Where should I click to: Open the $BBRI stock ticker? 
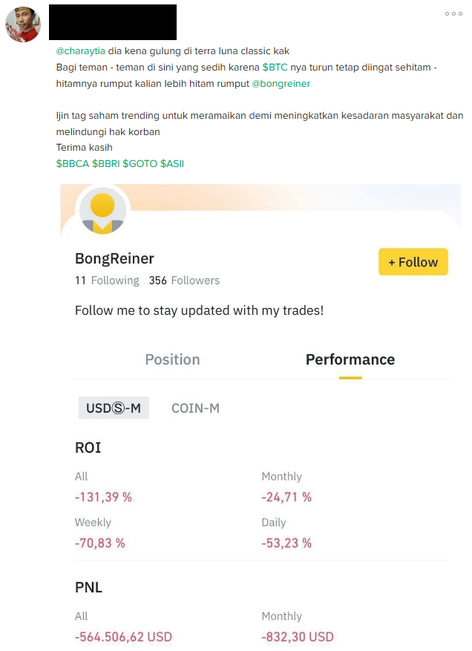105,163
